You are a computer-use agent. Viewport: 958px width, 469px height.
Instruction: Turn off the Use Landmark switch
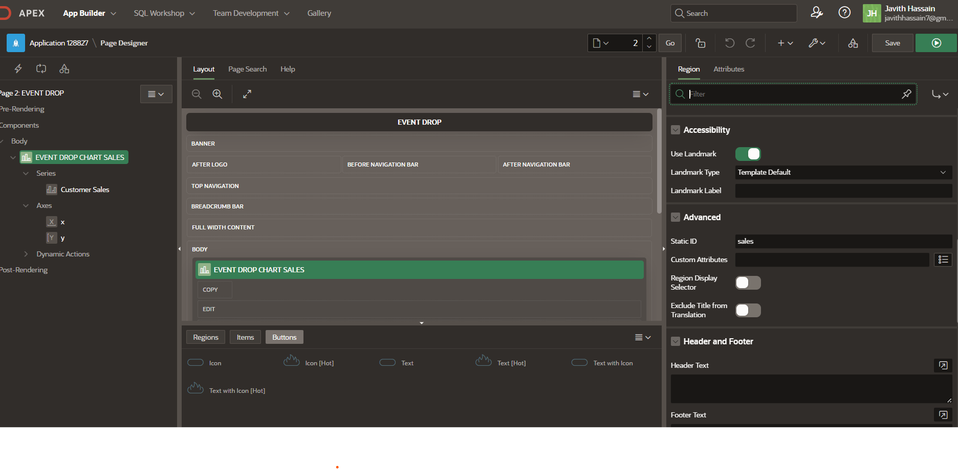click(x=748, y=154)
